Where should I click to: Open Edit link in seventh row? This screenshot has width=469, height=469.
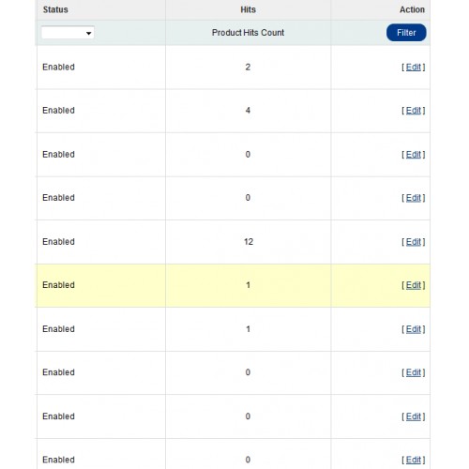414,329
